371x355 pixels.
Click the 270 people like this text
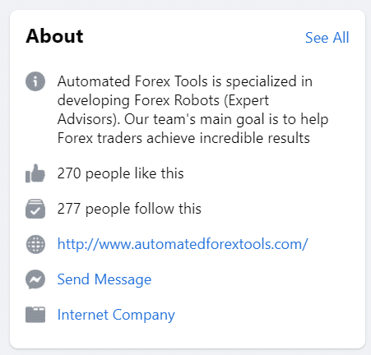[x=120, y=173]
